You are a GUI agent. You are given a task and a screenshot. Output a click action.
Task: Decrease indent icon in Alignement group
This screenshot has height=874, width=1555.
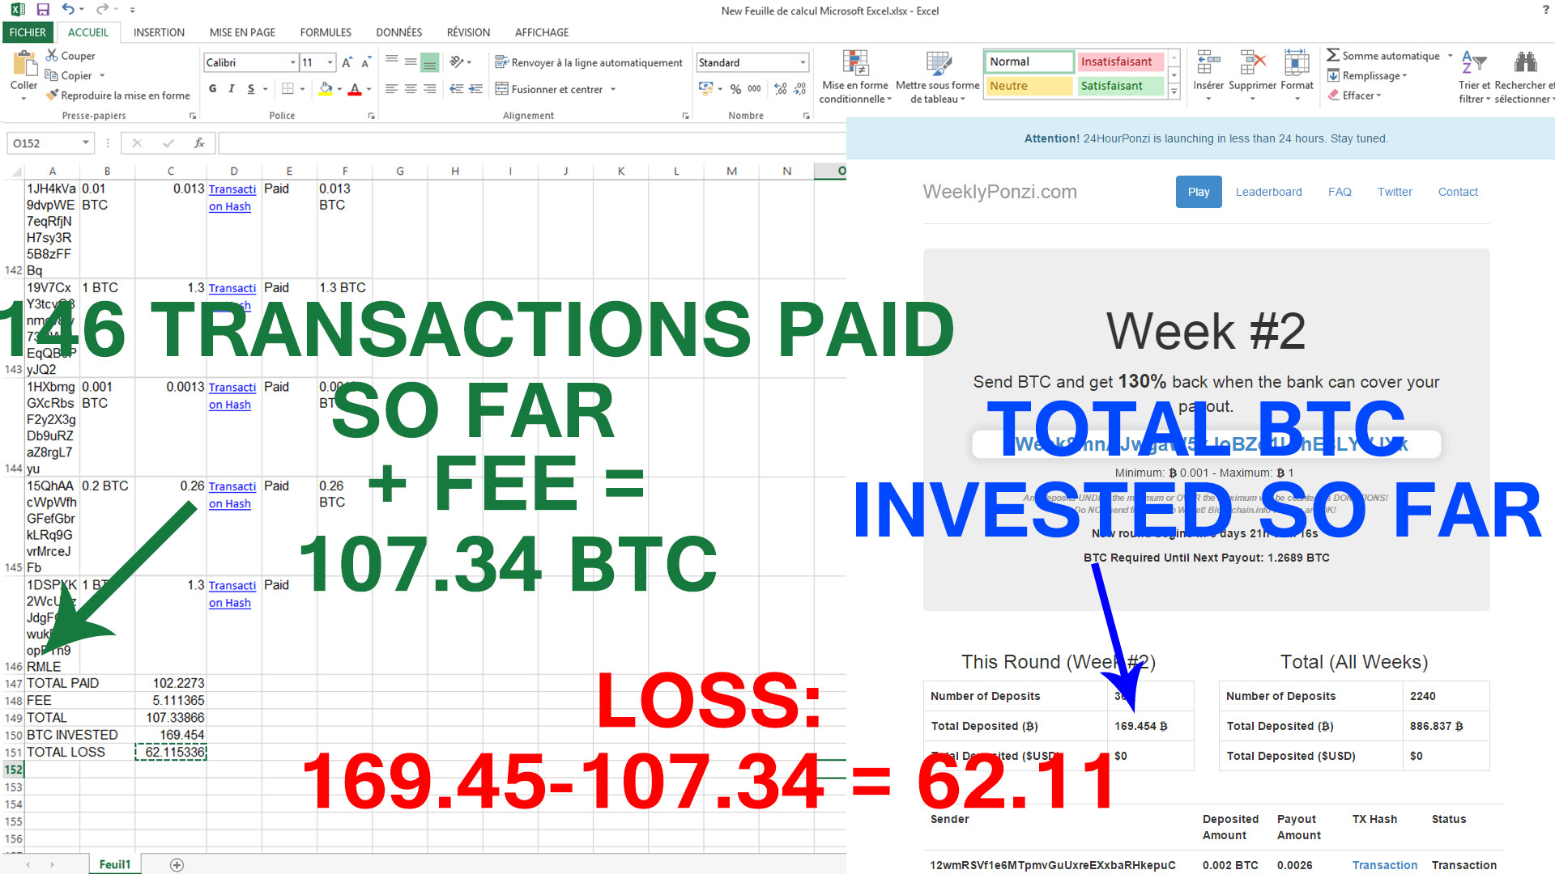(457, 89)
